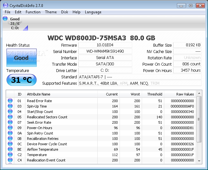The height and width of the screenshot is (170, 208).
Task: Click the Standard field ATA/ATAPI-7
Action: [x=140, y=77]
